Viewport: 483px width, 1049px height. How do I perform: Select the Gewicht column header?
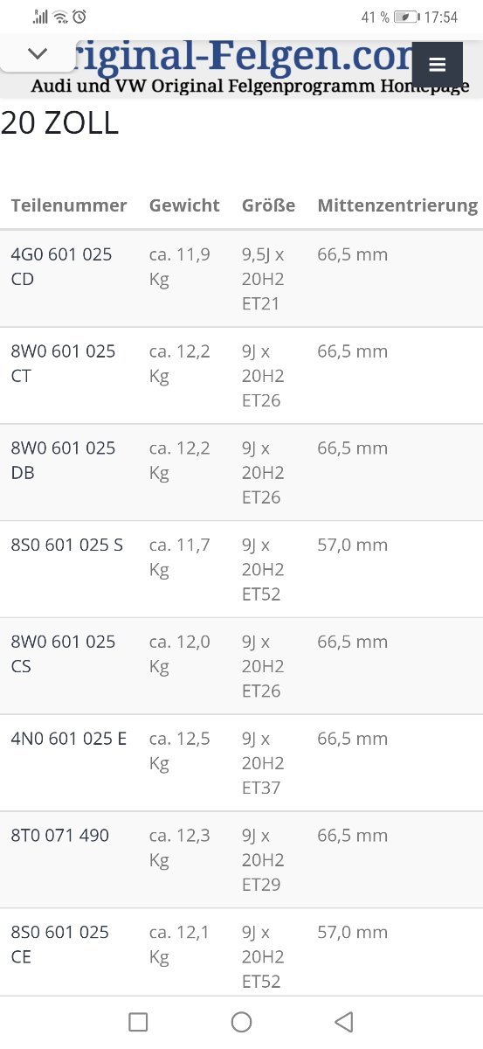pos(184,205)
